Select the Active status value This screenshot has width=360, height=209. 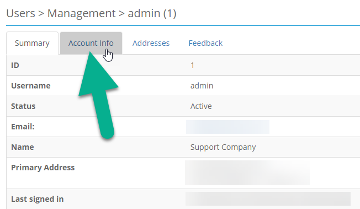coord(201,106)
